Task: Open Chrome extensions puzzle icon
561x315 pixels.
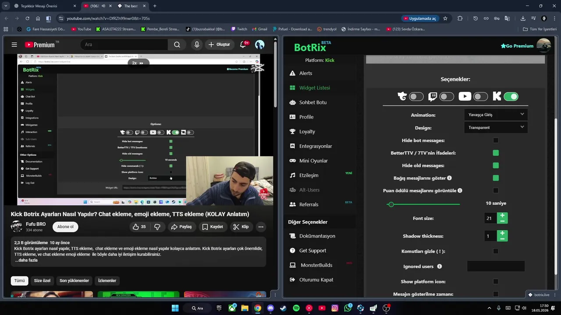Action: click(460, 18)
